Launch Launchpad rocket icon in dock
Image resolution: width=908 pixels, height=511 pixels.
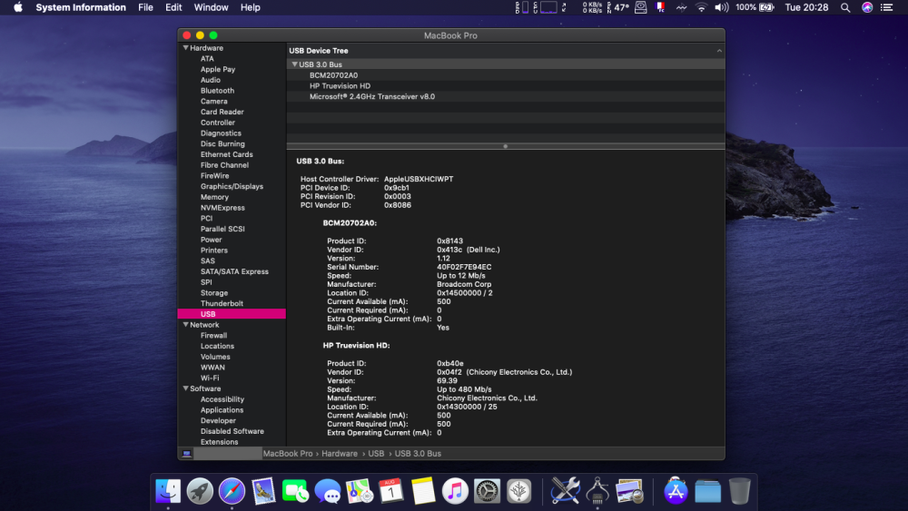click(x=200, y=491)
